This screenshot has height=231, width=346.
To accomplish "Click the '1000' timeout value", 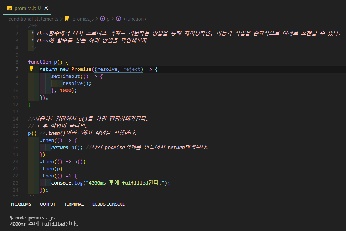I will tap(66, 91).
